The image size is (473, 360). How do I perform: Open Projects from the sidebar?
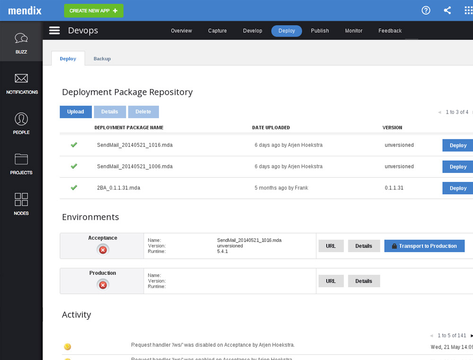[x=21, y=164]
